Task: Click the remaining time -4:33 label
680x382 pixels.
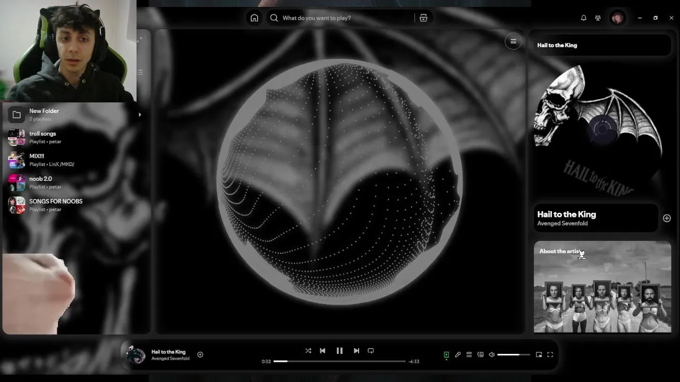Action: (x=414, y=361)
